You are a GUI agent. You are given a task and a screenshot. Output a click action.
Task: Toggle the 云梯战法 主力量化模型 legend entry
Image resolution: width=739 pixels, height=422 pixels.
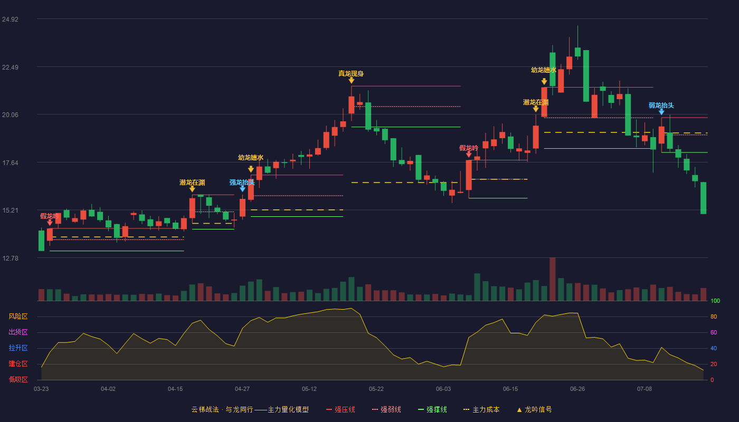point(250,409)
